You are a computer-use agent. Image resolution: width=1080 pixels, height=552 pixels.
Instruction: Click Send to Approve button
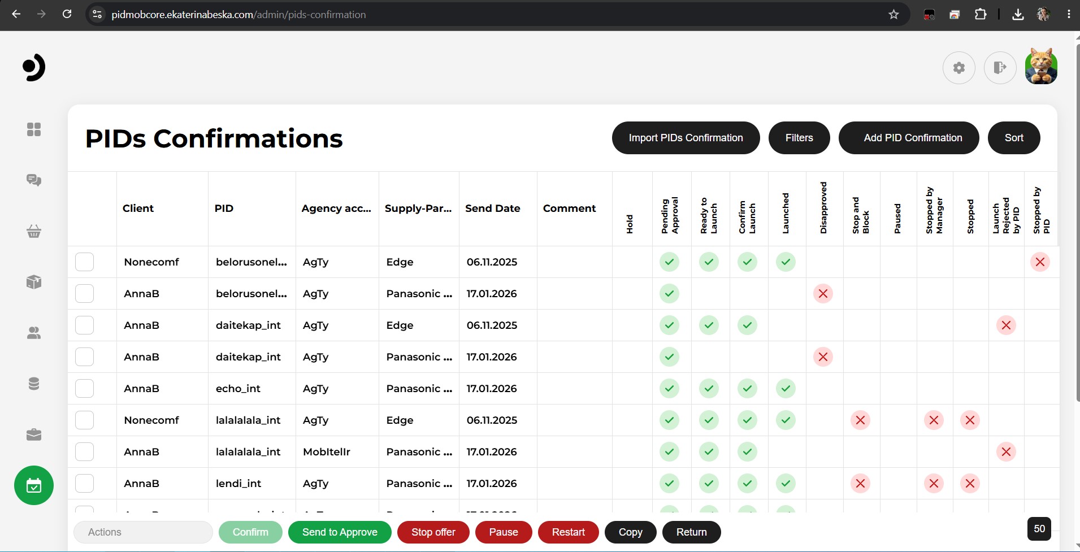[x=340, y=532]
